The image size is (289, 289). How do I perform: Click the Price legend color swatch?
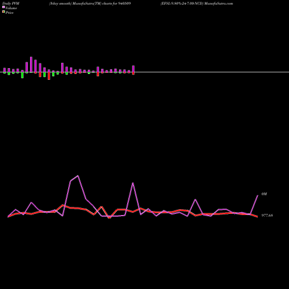pos(3,12)
